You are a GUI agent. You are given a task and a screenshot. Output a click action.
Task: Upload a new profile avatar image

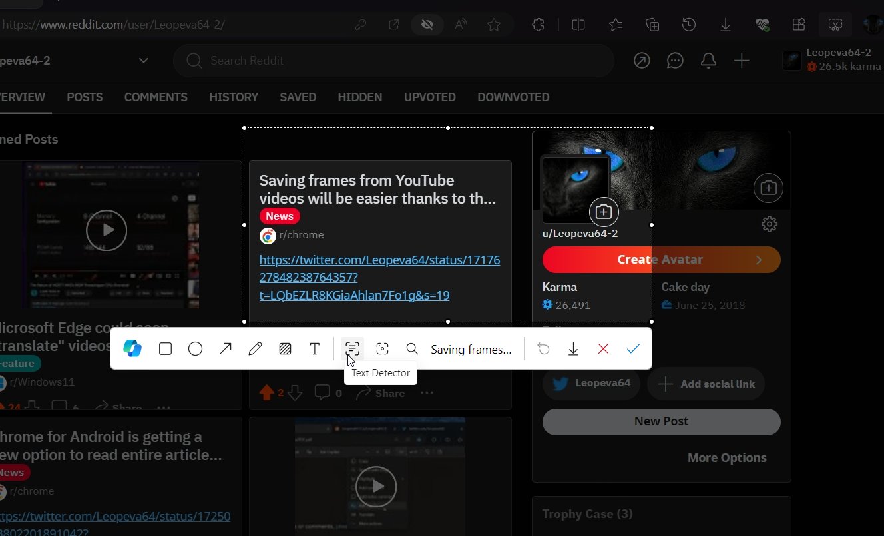(x=604, y=212)
